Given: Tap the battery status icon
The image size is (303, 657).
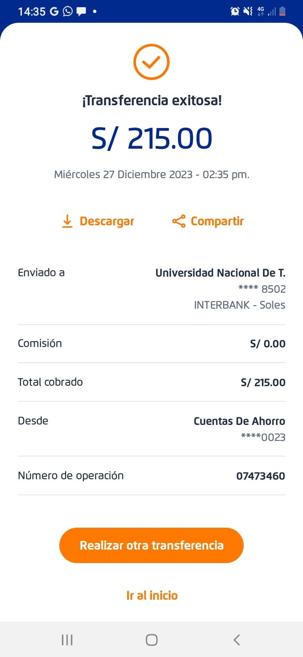Looking at the screenshot, I should (x=282, y=11).
